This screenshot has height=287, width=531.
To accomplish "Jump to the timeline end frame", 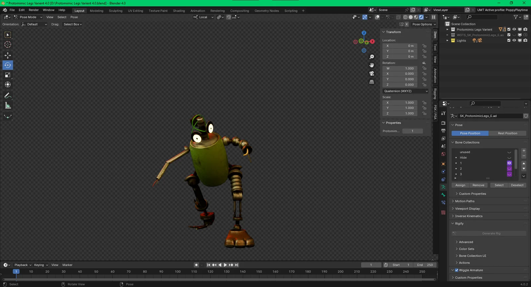I will [237, 265].
